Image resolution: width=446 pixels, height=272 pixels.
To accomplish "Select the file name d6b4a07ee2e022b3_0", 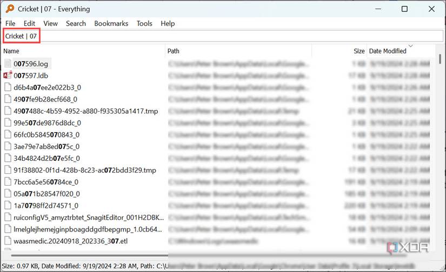I will click(x=47, y=87).
